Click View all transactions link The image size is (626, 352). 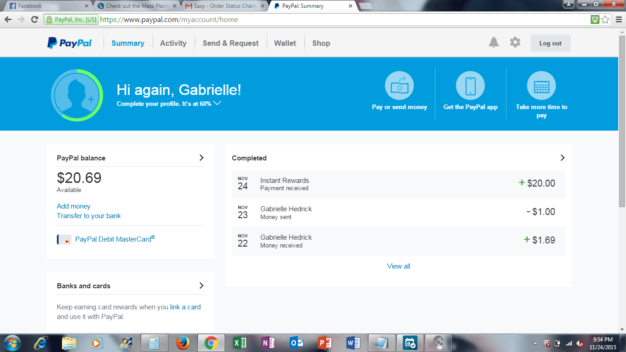[x=399, y=266]
